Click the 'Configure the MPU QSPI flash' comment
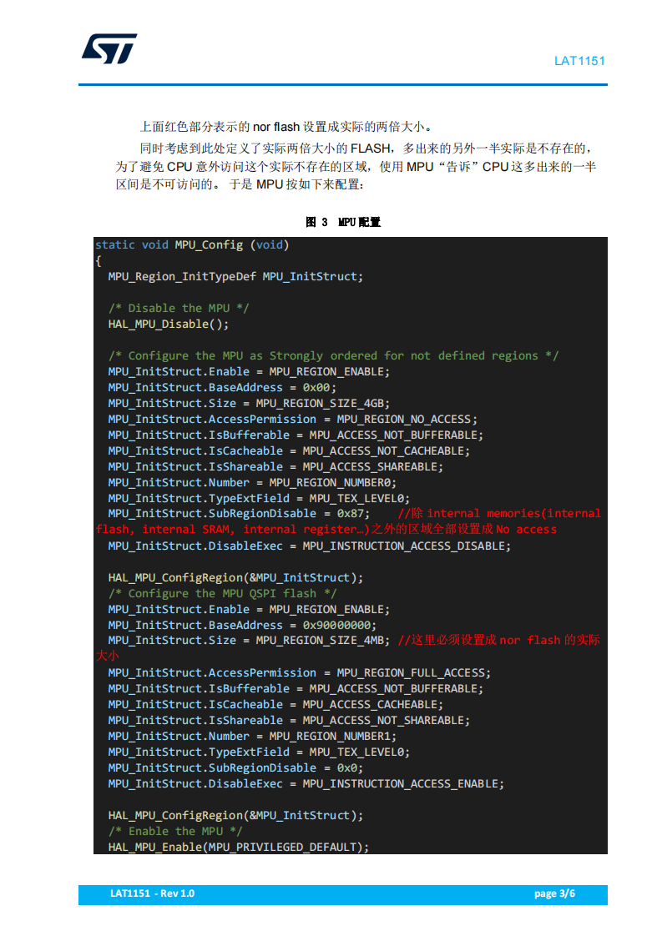Screen dimensions: 662x936 click(x=222, y=593)
